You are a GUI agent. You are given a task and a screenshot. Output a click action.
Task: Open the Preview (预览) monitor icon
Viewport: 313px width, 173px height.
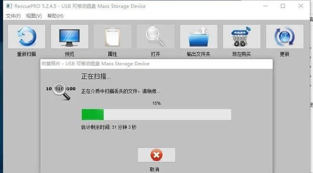coord(69,36)
